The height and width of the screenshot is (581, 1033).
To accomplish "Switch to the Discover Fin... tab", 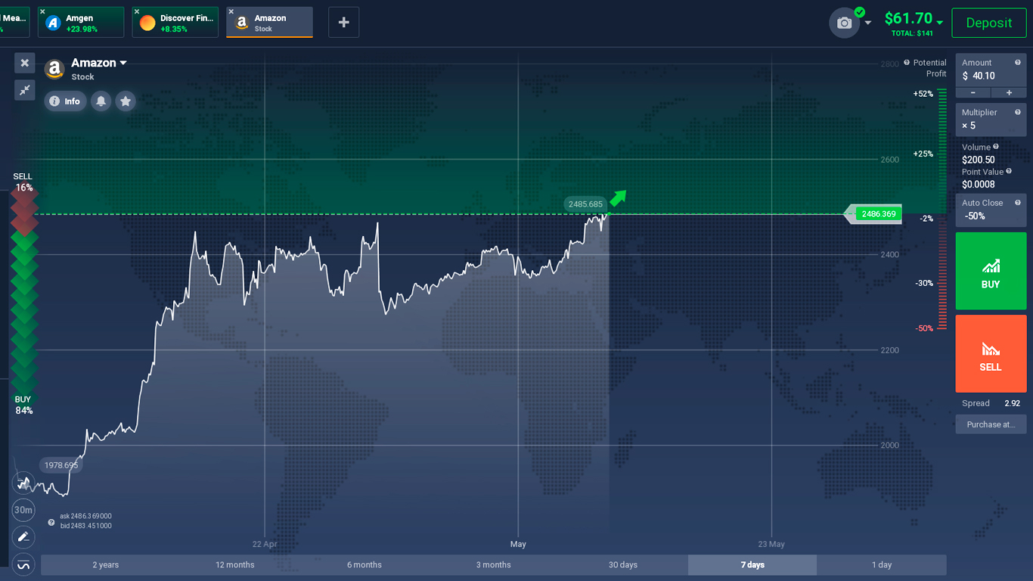I will pyautogui.click(x=175, y=23).
